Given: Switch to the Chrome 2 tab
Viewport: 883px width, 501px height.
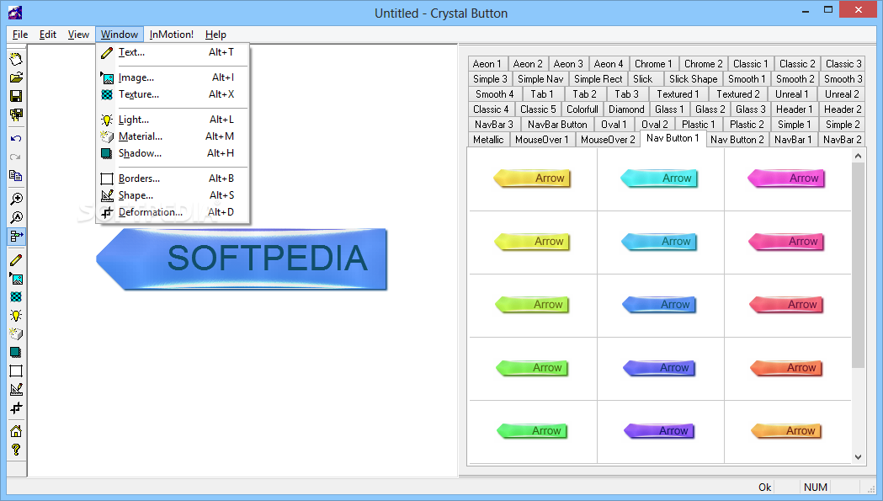Looking at the screenshot, I should [704, 64].
